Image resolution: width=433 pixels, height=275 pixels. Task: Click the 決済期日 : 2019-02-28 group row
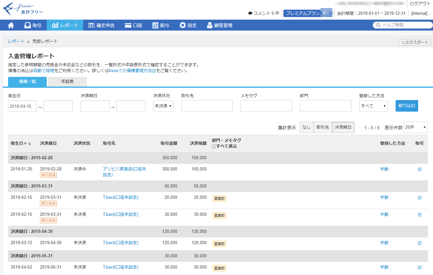(218, 158)
